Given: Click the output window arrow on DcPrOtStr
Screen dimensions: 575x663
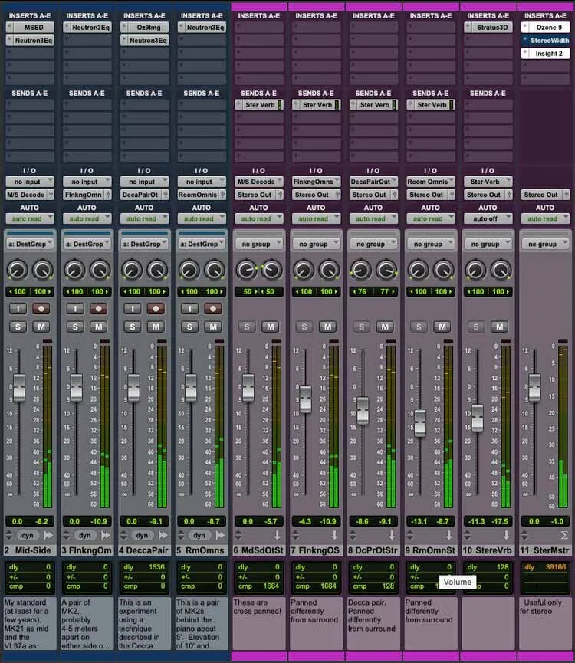Looking at the screenshot, I should click(392, 535).
